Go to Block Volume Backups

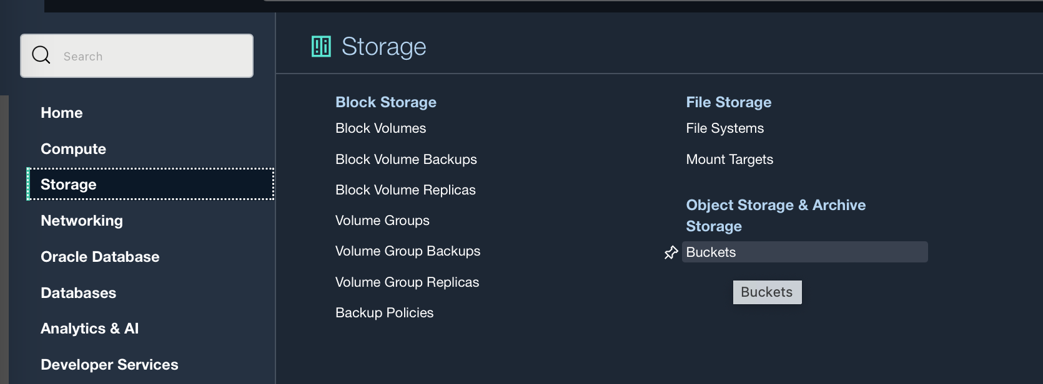point(406,160)
